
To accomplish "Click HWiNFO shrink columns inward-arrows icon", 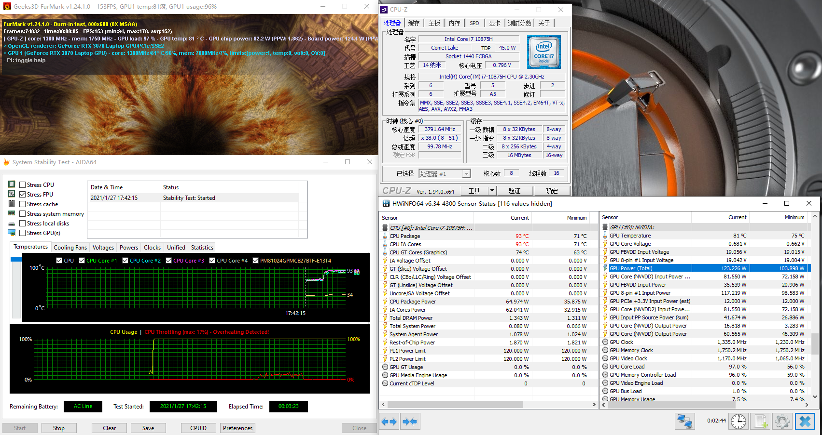I will 410,422.
